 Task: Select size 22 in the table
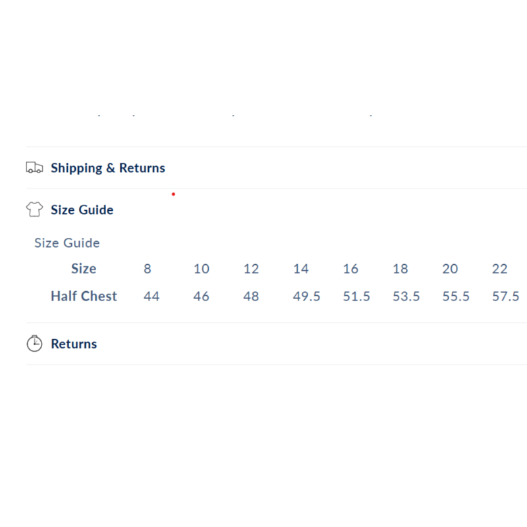500,269
